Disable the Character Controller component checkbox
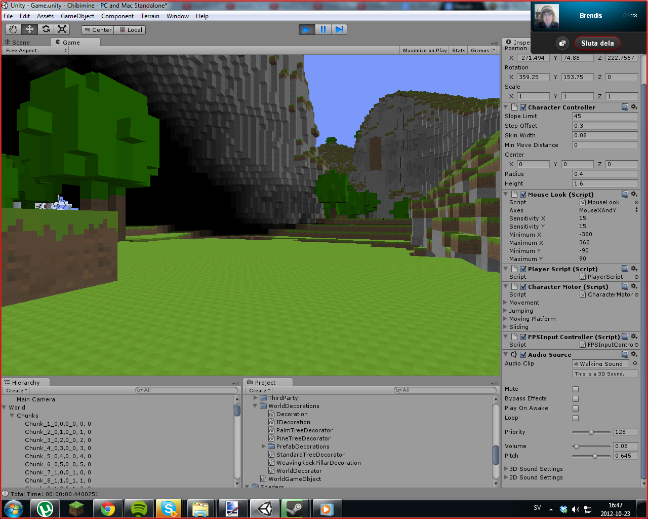This screenshot has height=519, width=648. [x=523, y=107]
